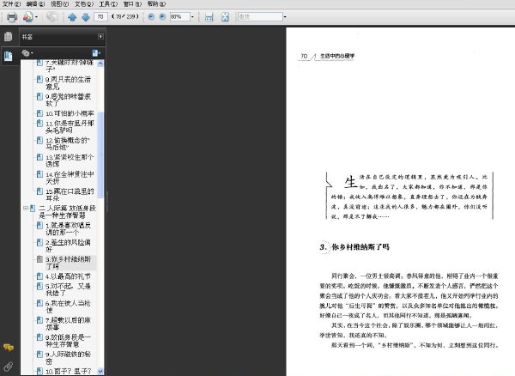This screenshot has width=515, height=376.
Task: Click the zoom percentage field showing 80%
Action: [x=179, y=17]
